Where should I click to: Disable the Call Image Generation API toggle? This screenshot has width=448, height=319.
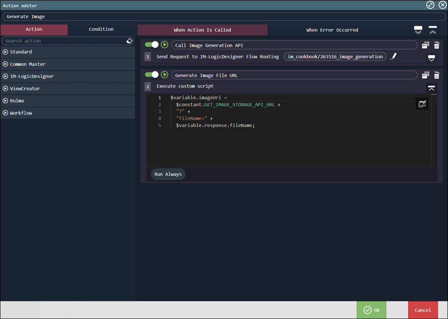pyautogui.click(x=152, y=45)
